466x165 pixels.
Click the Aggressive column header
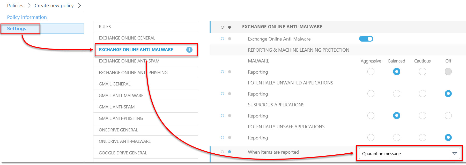(x=371, y=61)
